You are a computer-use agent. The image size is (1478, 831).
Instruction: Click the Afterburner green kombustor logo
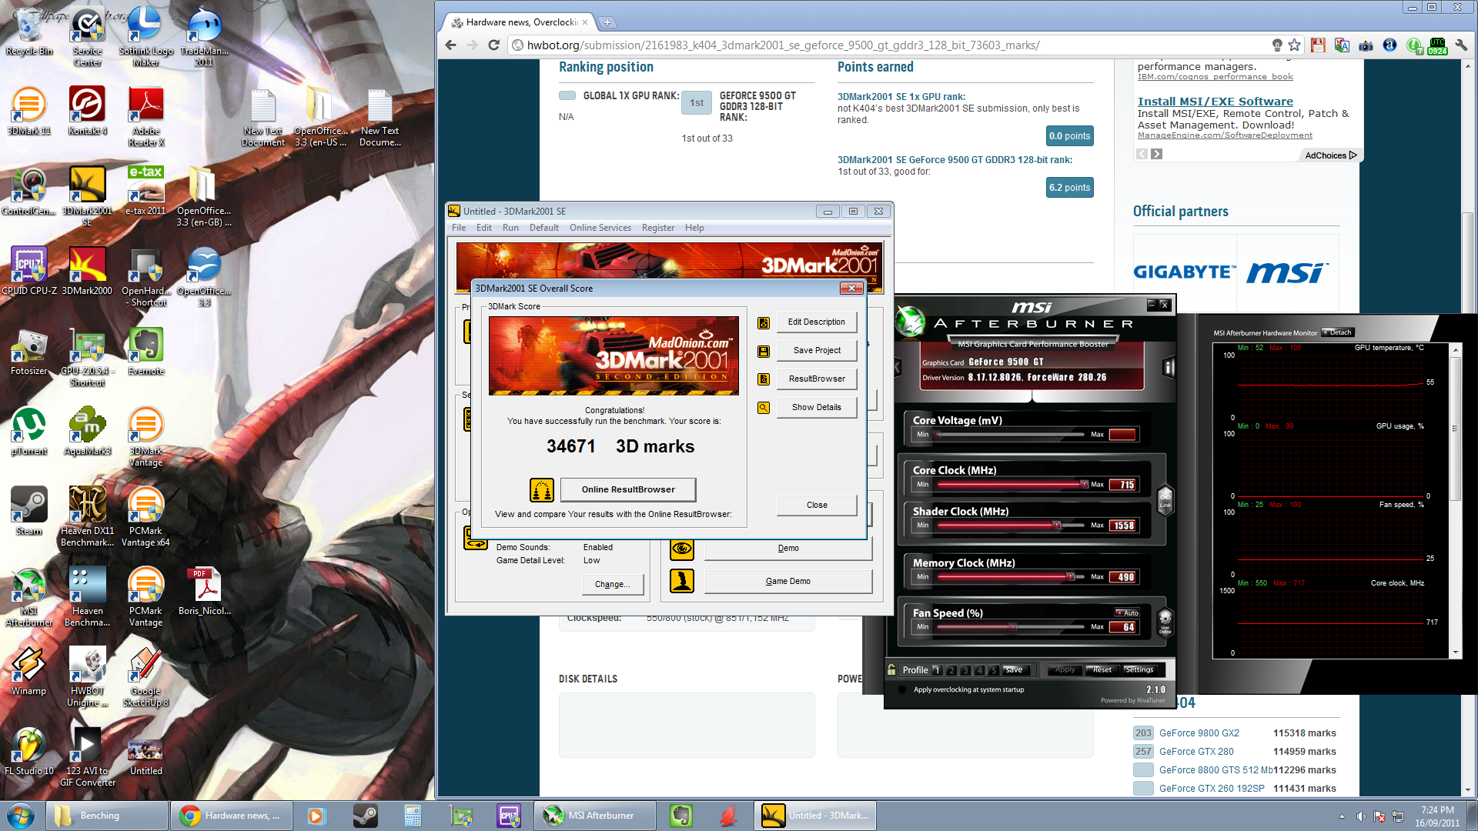pyautogui.click(x=910, y=320)
